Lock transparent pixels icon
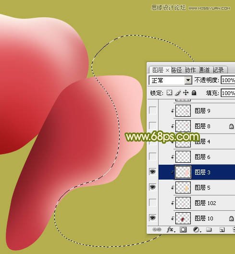 169,93
